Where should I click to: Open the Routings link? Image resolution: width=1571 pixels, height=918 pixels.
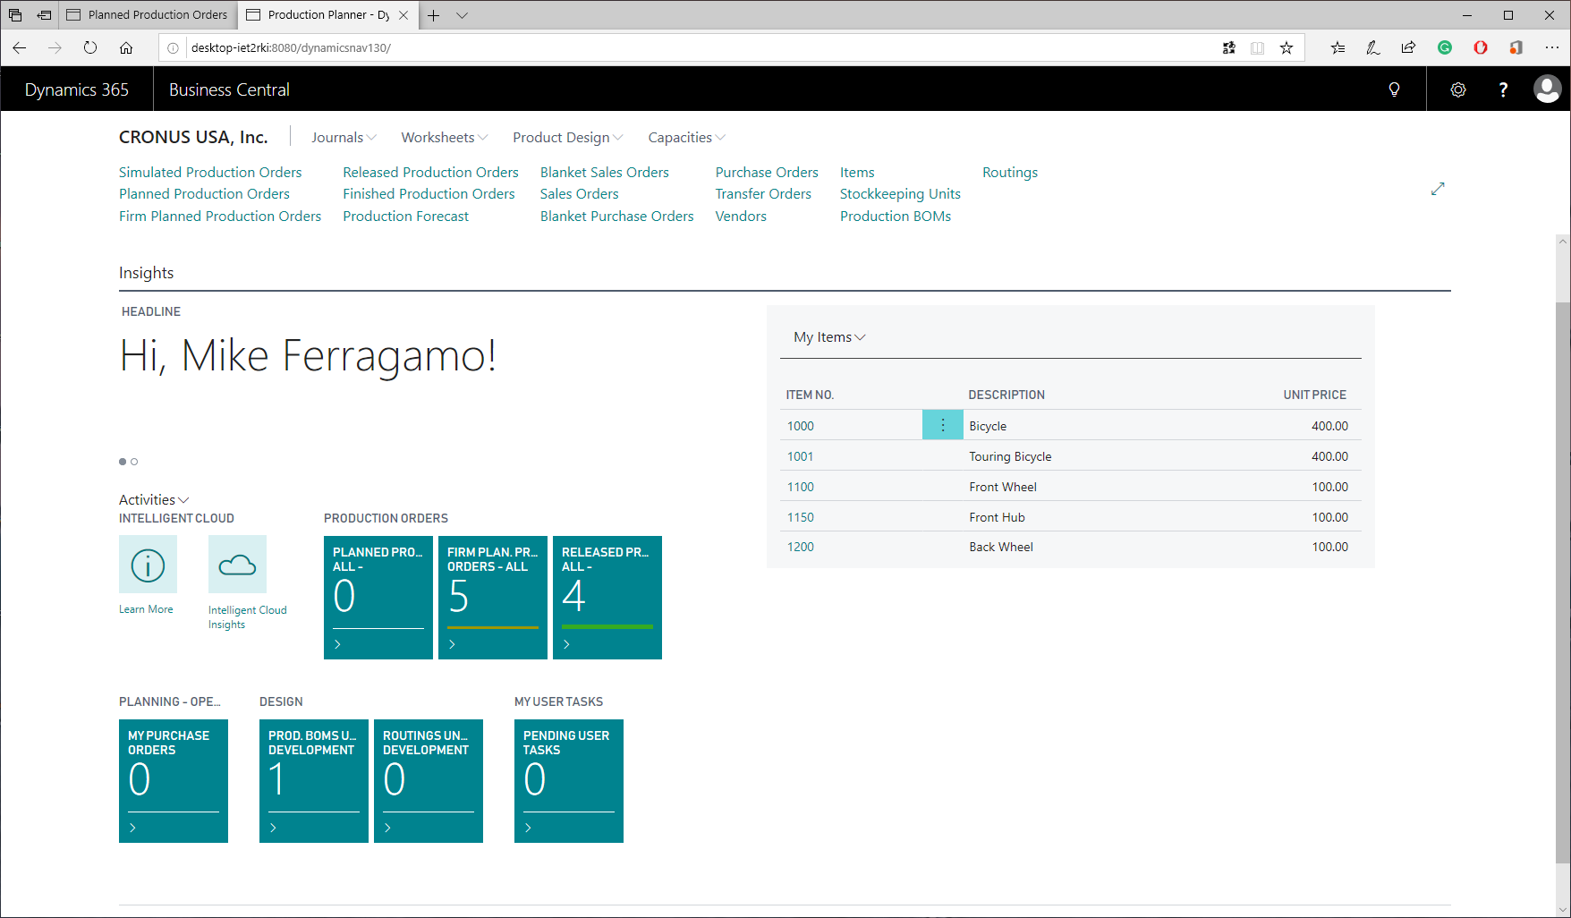1010,172
